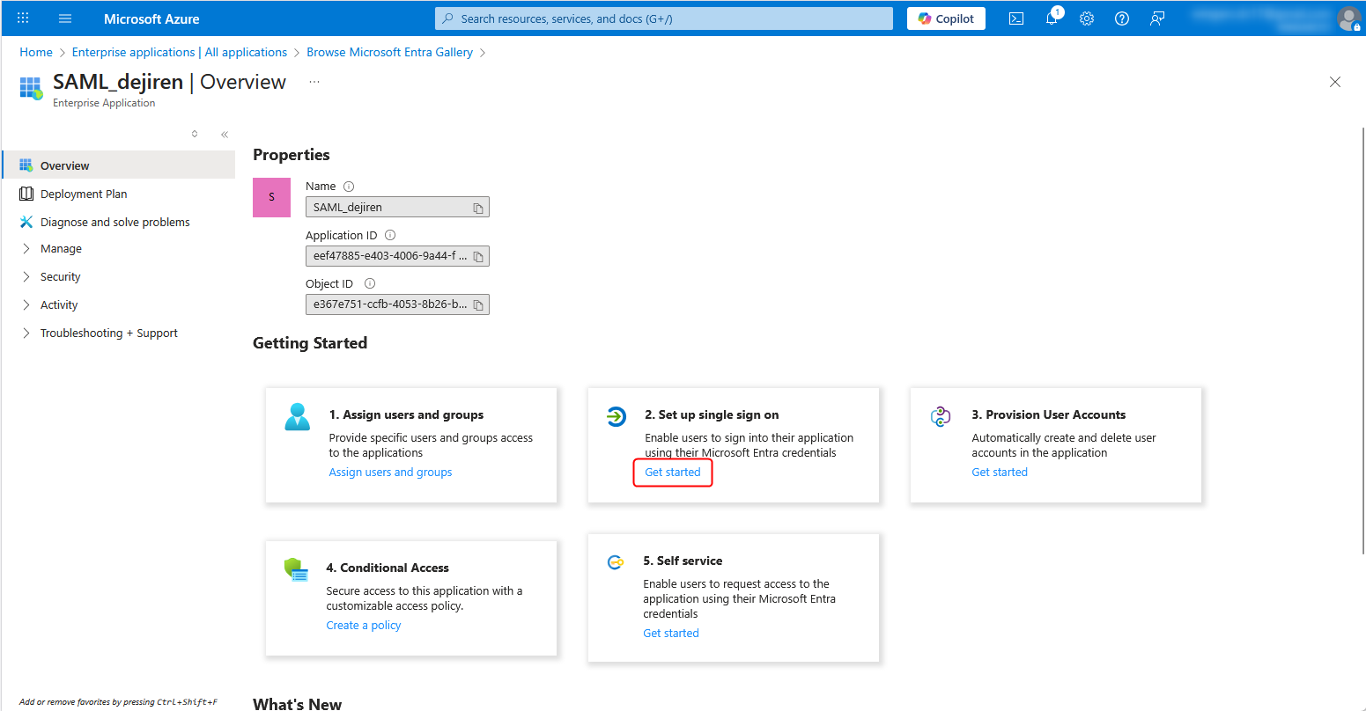1366x711 pixels.
Task: Click the 'Getting Started' section heading
Action: click(x=310, y=343)
